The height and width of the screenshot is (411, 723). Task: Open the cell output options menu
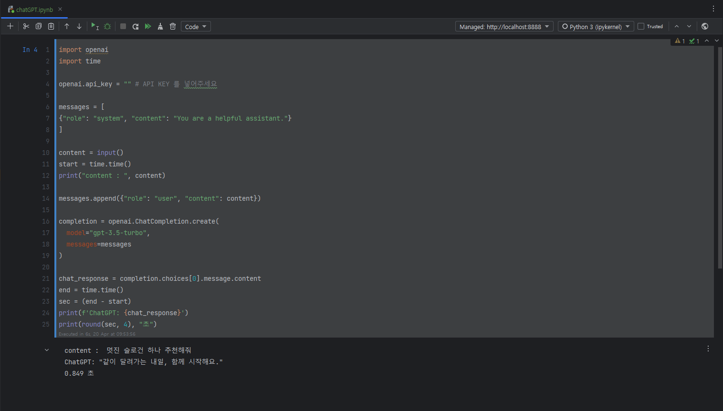coord(708,349)
